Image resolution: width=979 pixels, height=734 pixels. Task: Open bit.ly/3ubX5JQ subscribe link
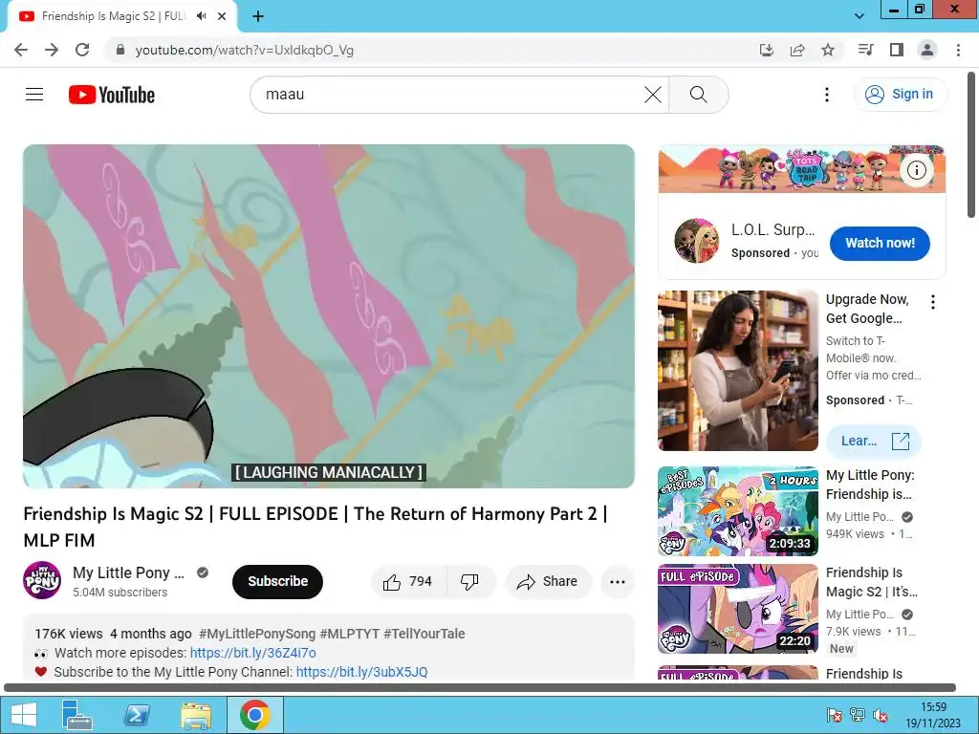point(361,672)
